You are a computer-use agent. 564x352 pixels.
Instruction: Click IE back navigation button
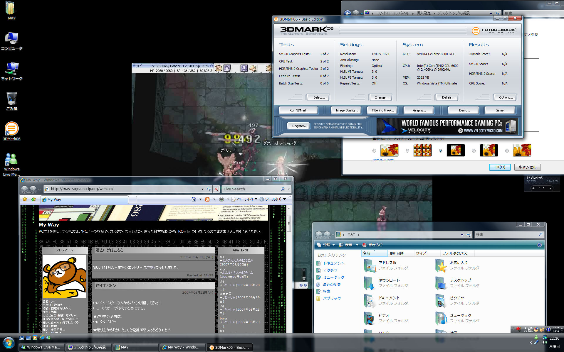pos(25,189)
